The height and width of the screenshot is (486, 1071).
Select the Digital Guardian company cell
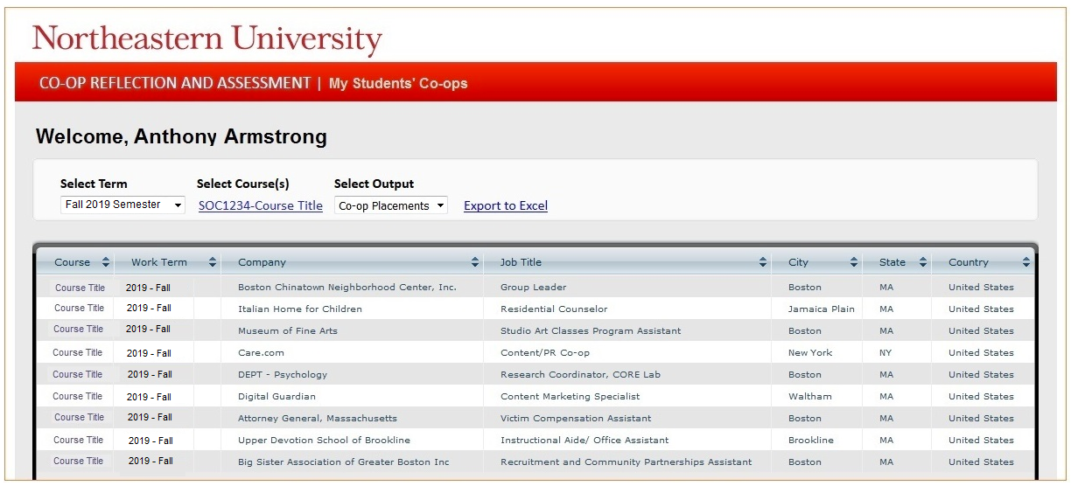[276, 396]
